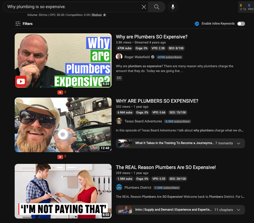254x223 pixels.
Task: Click the orange 8 counter in top-right widget
Action: point(241,5)
